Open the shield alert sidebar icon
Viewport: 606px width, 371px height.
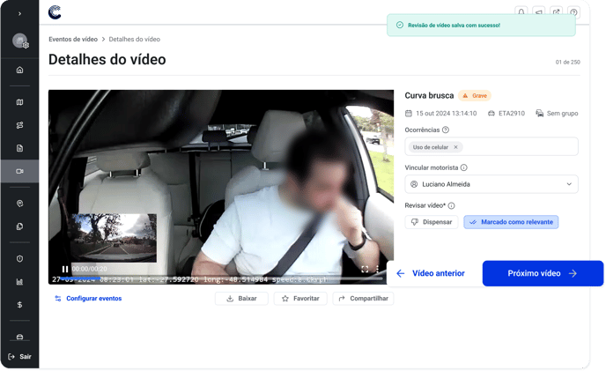19,259
